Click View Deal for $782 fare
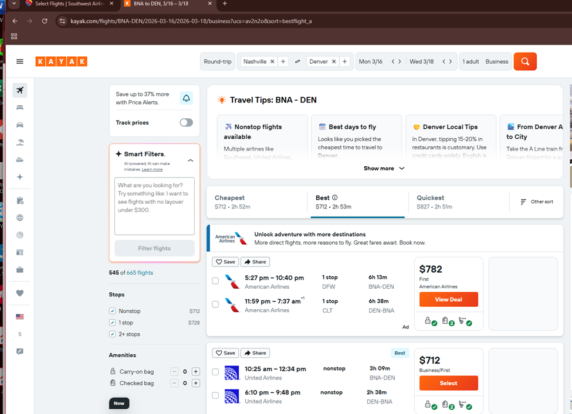This screenshot has height=414, width=572. [x=448, y=299]
